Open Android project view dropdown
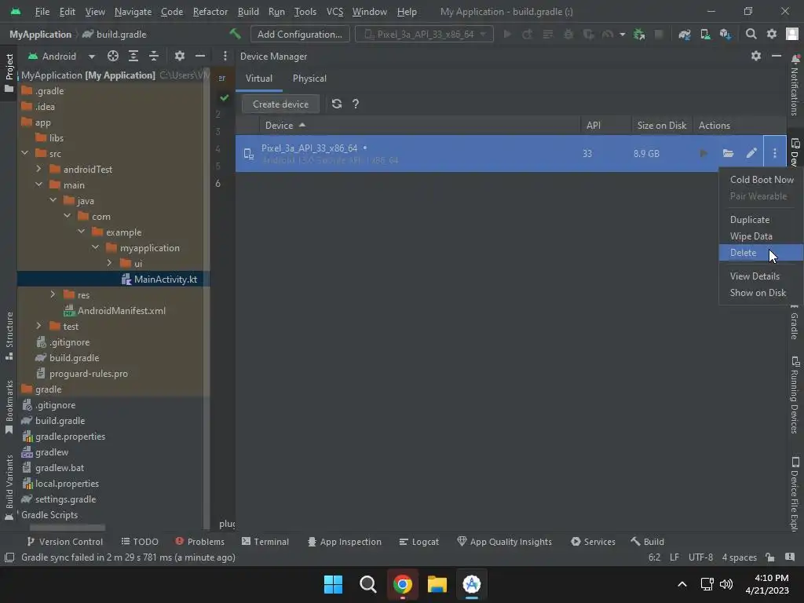This screenshot has height=603, width=804. click(x=61, y=56)
